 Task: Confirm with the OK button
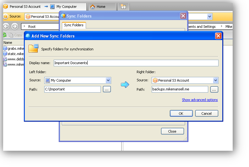click(181, 114)
